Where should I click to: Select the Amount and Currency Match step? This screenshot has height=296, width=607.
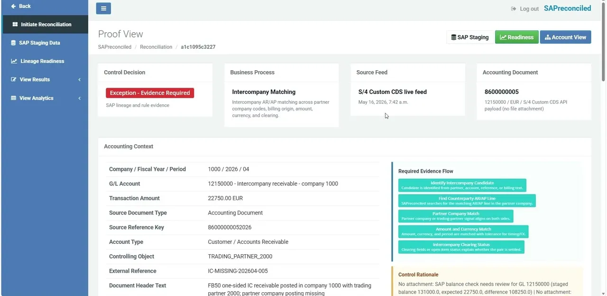pos(463,231)
